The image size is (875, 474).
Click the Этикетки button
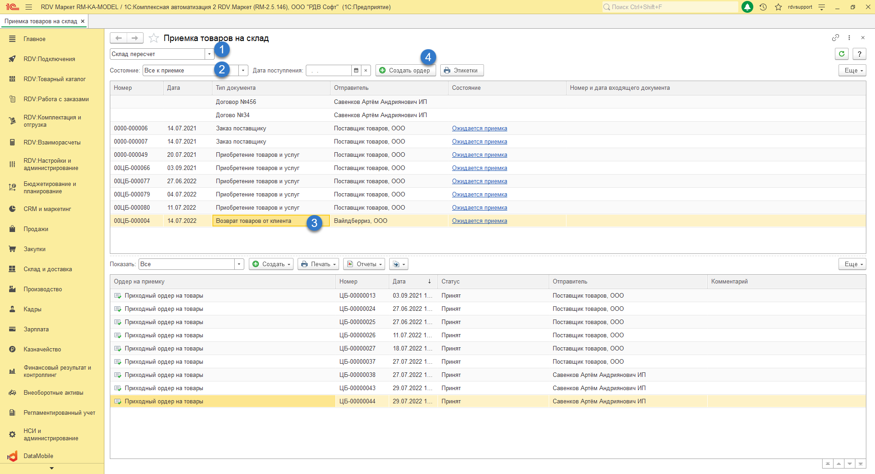(461, 71)
